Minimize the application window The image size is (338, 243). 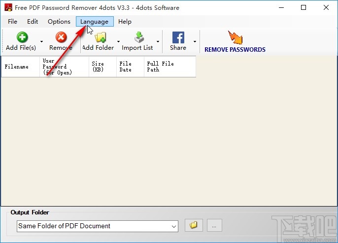pos(281,7)
